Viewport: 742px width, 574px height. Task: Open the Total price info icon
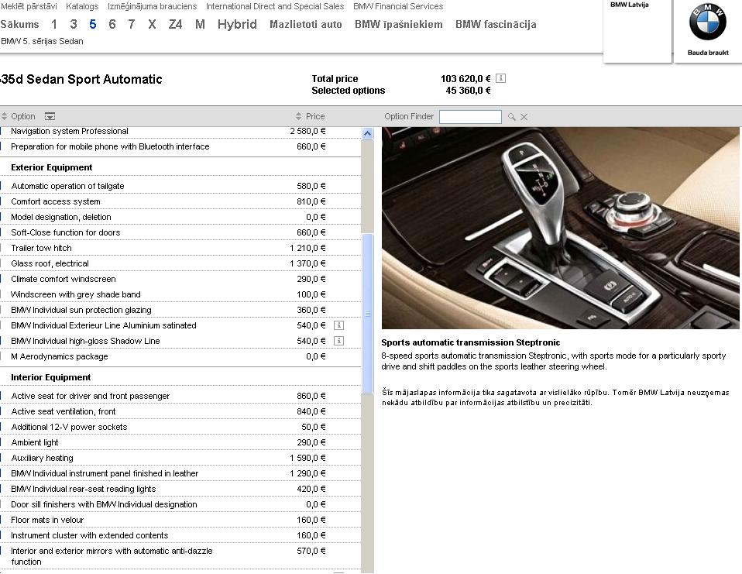500,78
